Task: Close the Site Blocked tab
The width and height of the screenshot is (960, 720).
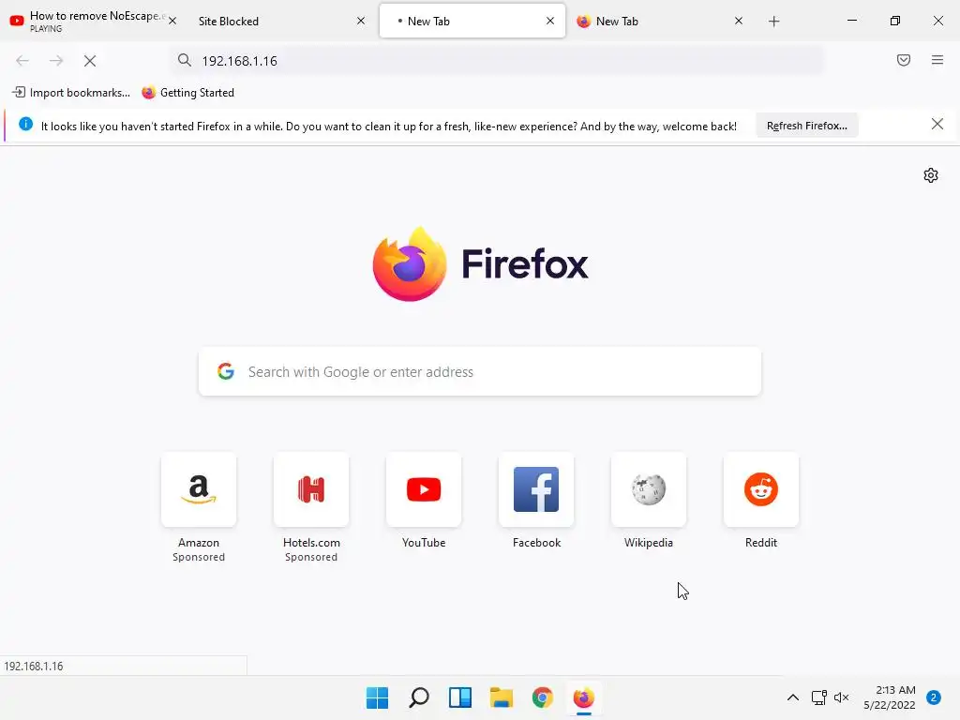Action: [361, 21]
